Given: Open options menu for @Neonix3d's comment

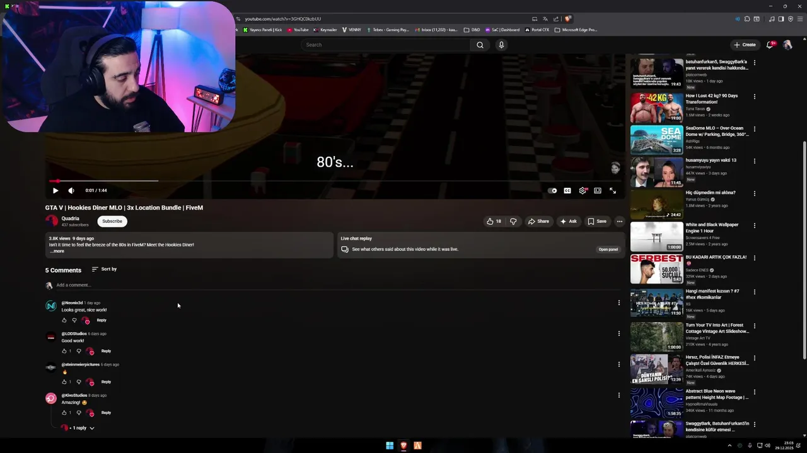Looking at the screenshot, I should [x=619, y=303].
